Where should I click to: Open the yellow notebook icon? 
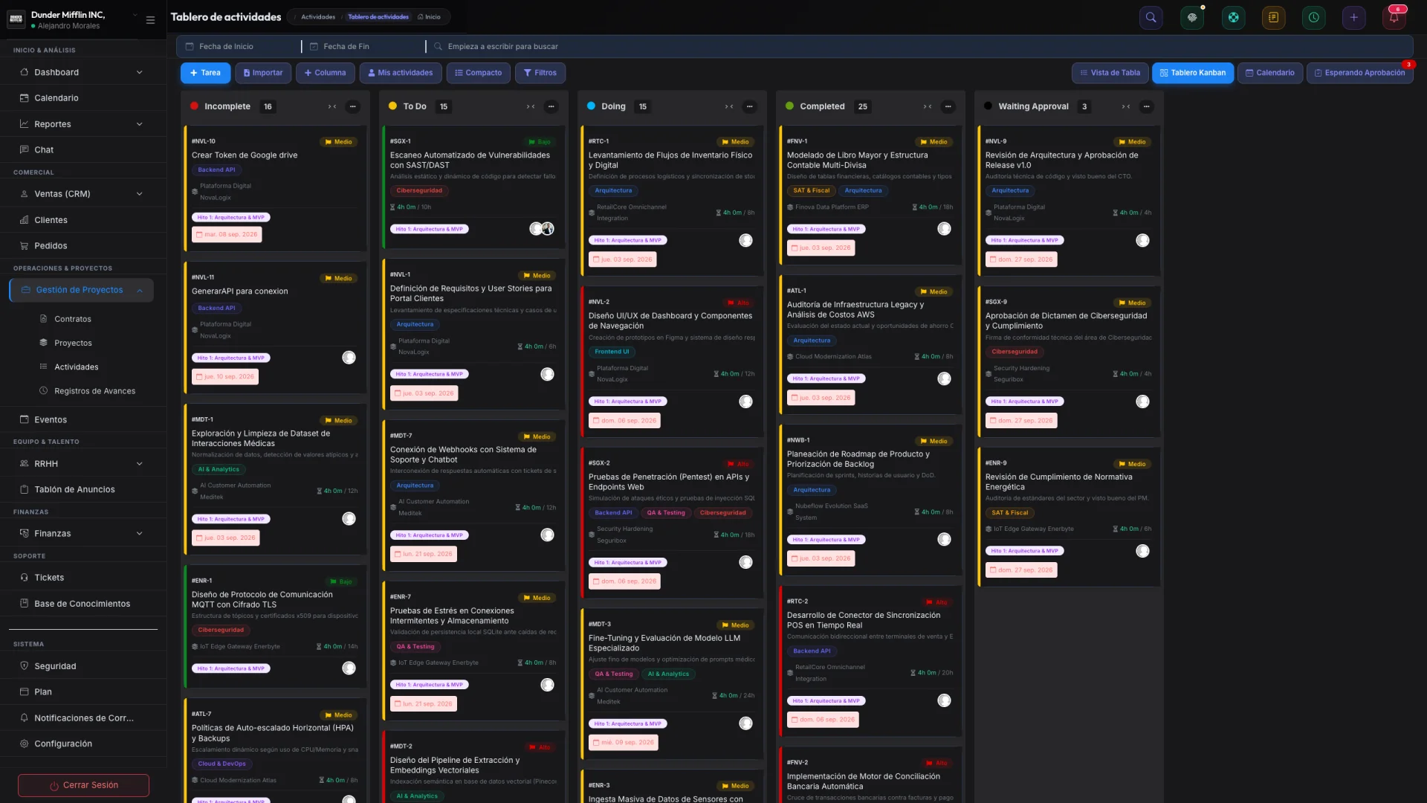tap(1273, 18)
